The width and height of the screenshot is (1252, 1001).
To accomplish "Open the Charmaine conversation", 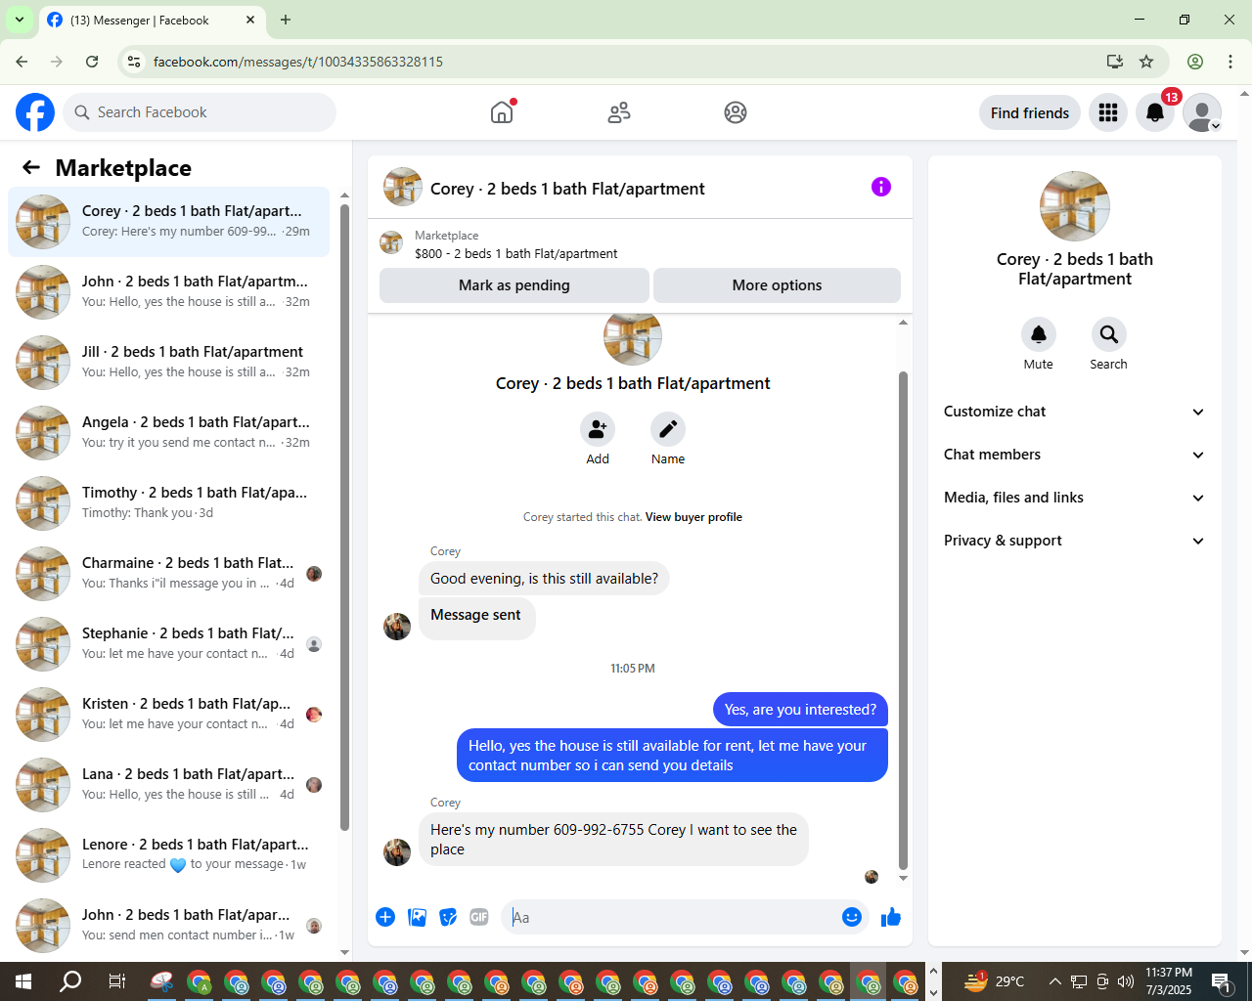I will click(x=168, y=574).
